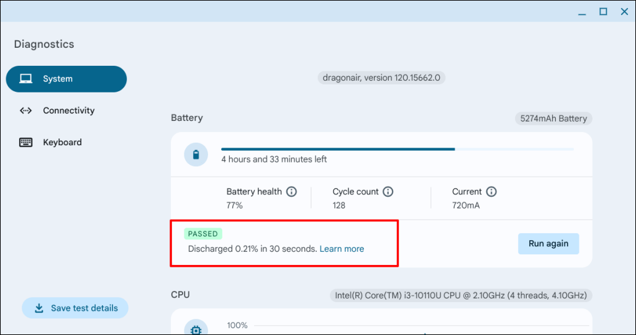Screen dimensions: 636x335
Task: Click the dragonair version chip
Action: coord(381,78)
